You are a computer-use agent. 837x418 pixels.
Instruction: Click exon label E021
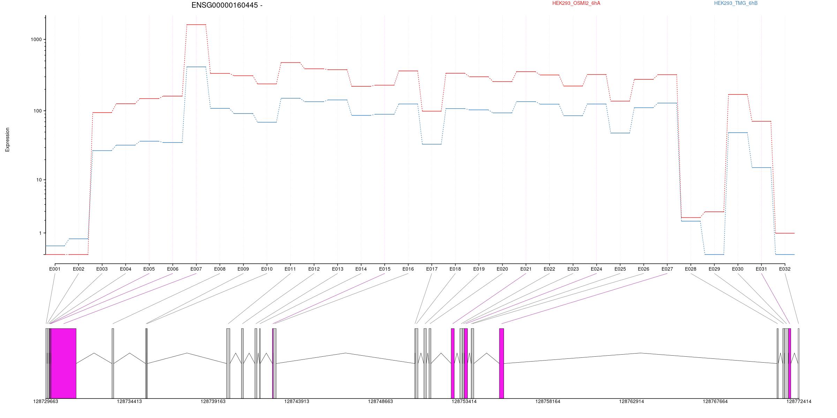(x=526, y=269)
